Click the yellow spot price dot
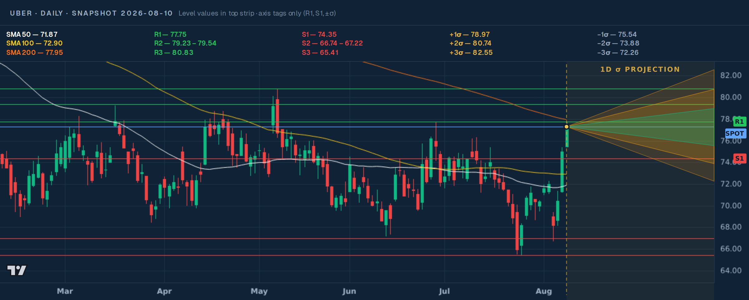 pyautogui.click(x=566, y=127)
